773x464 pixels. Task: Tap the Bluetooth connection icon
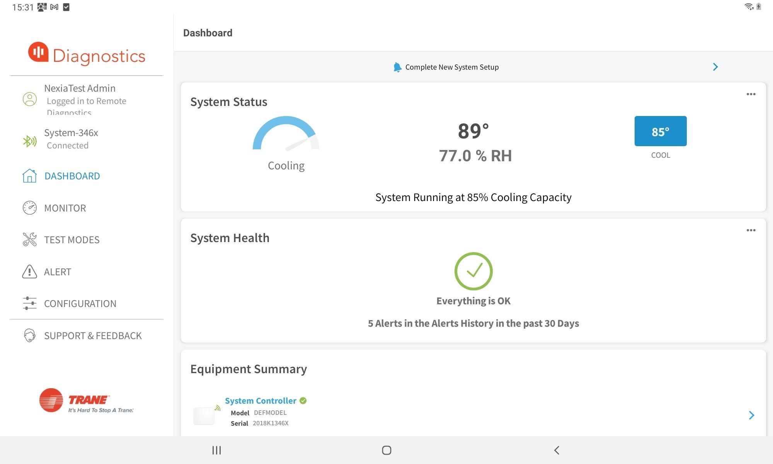tap(30, 141)
